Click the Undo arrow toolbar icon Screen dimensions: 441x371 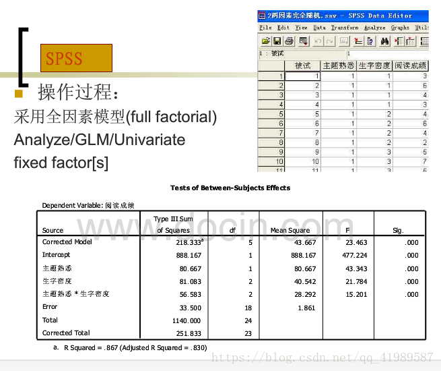(x=318, y=41)
